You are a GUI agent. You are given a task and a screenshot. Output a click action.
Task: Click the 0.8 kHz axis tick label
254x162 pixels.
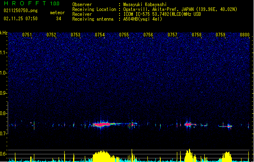click(4, 113)
